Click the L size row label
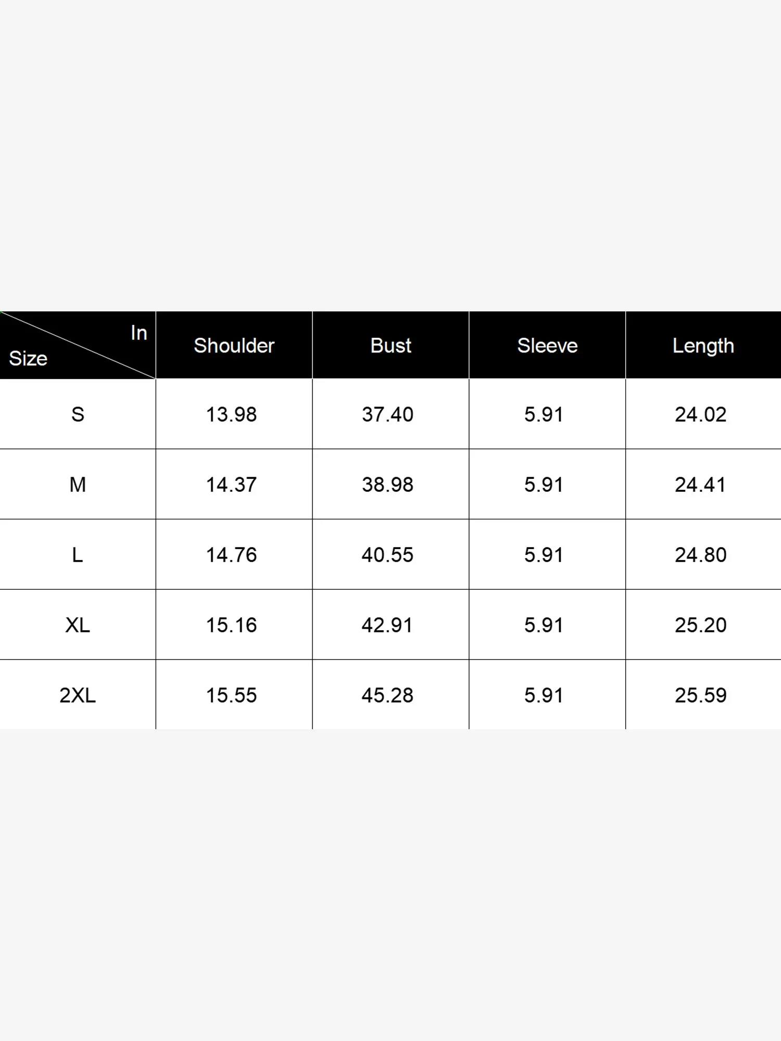Screen dimensions: 781x1041 click(78, 555)
